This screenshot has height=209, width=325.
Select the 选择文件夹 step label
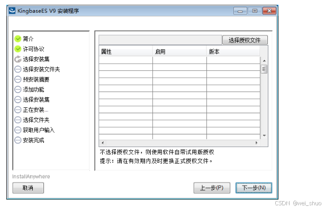(x=36, y=120)
